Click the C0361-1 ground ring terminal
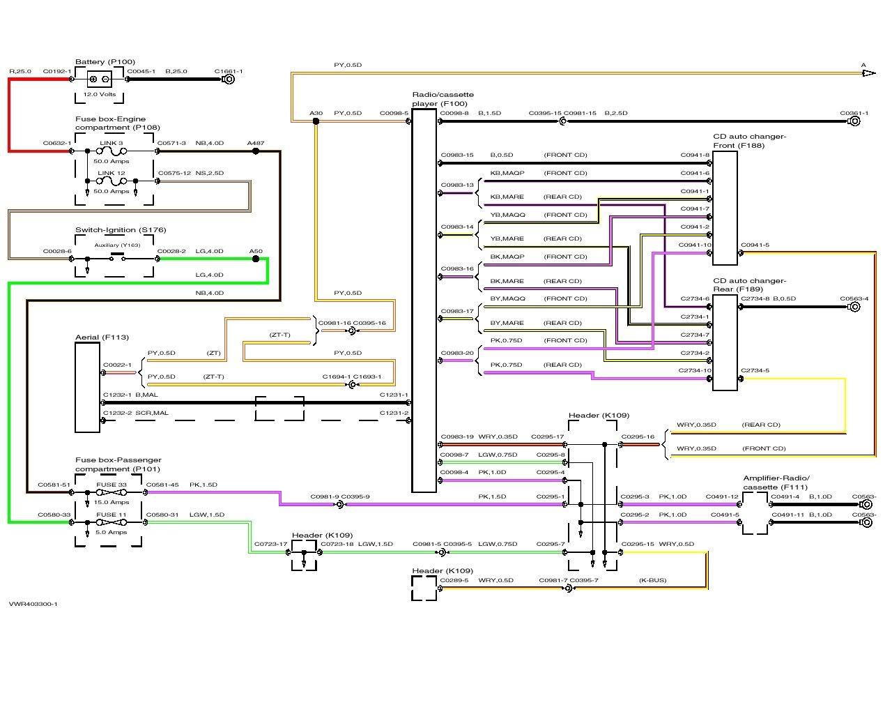Screen dimensions: 892x714 [x=854, y=121]
